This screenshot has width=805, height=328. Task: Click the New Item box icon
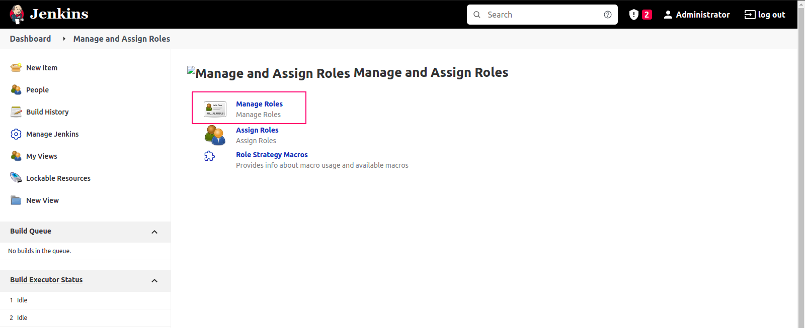coord(16,68)
